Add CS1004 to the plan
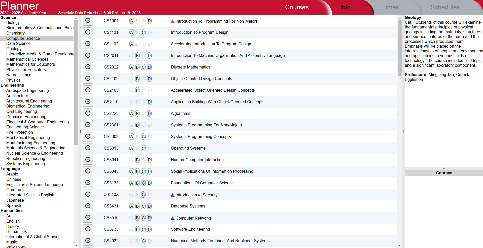 pyautogui.click(x=88, y=21)
